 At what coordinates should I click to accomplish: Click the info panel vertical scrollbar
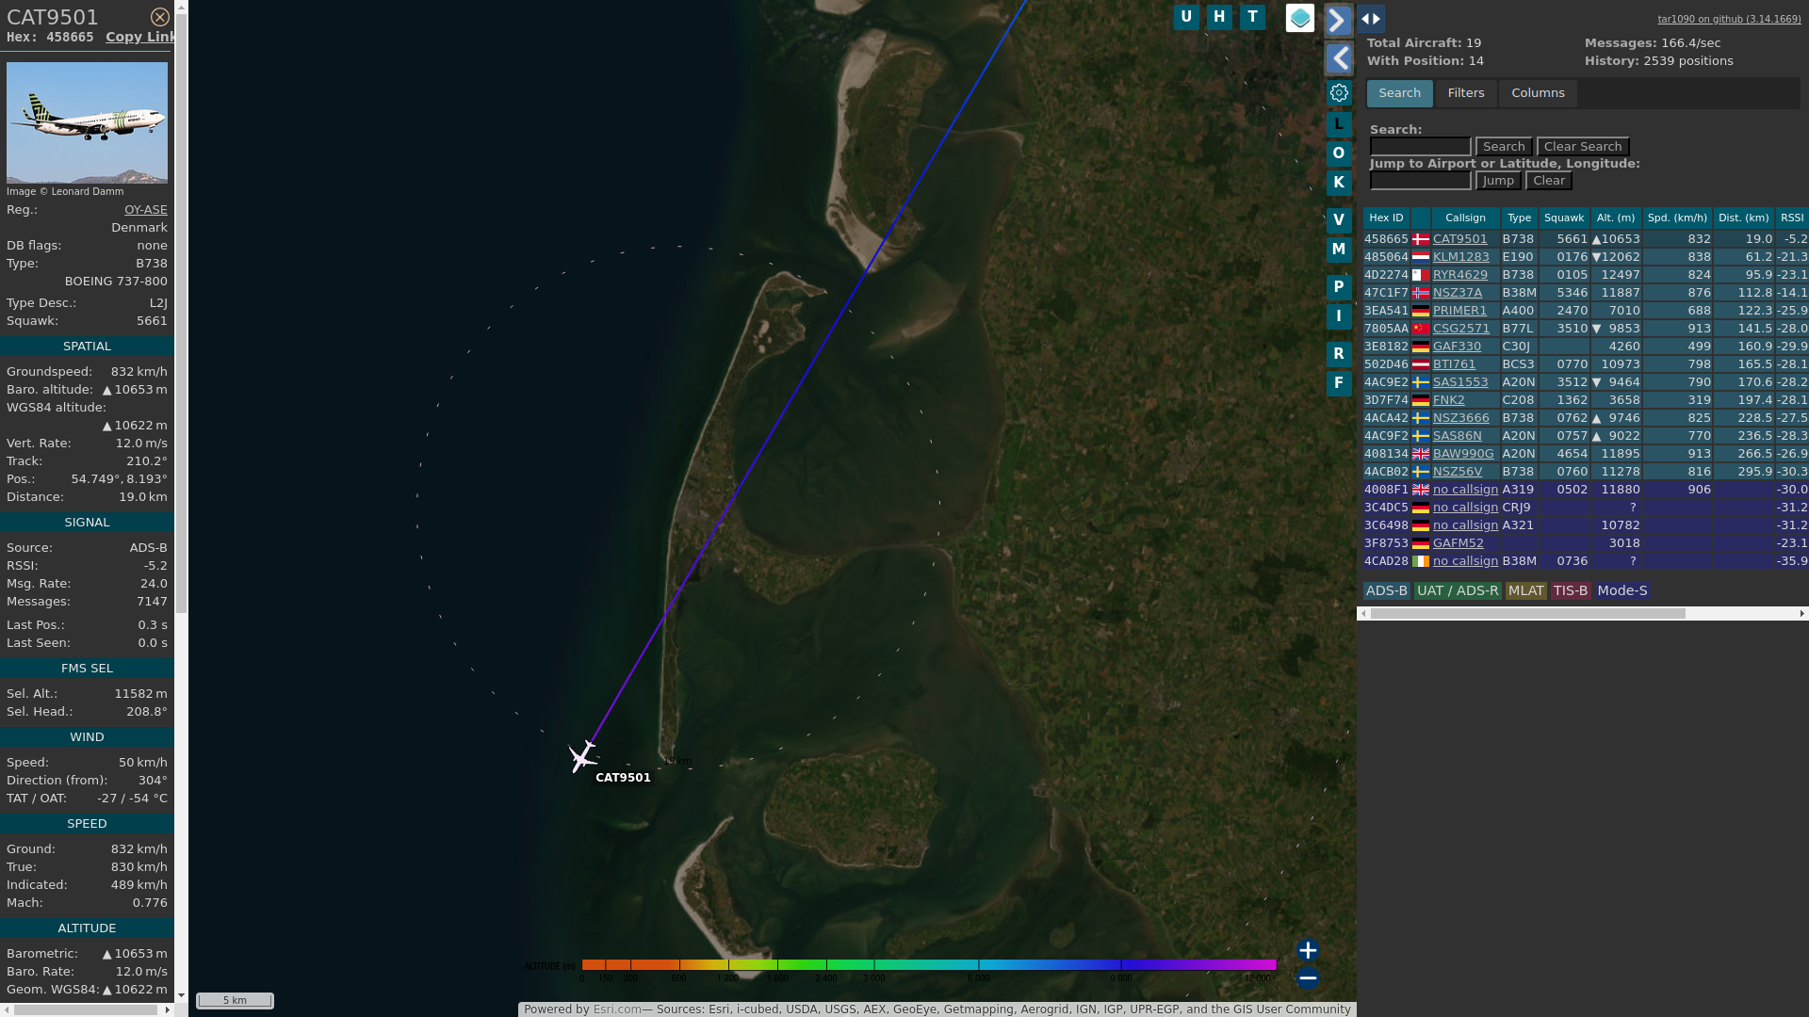181,315
